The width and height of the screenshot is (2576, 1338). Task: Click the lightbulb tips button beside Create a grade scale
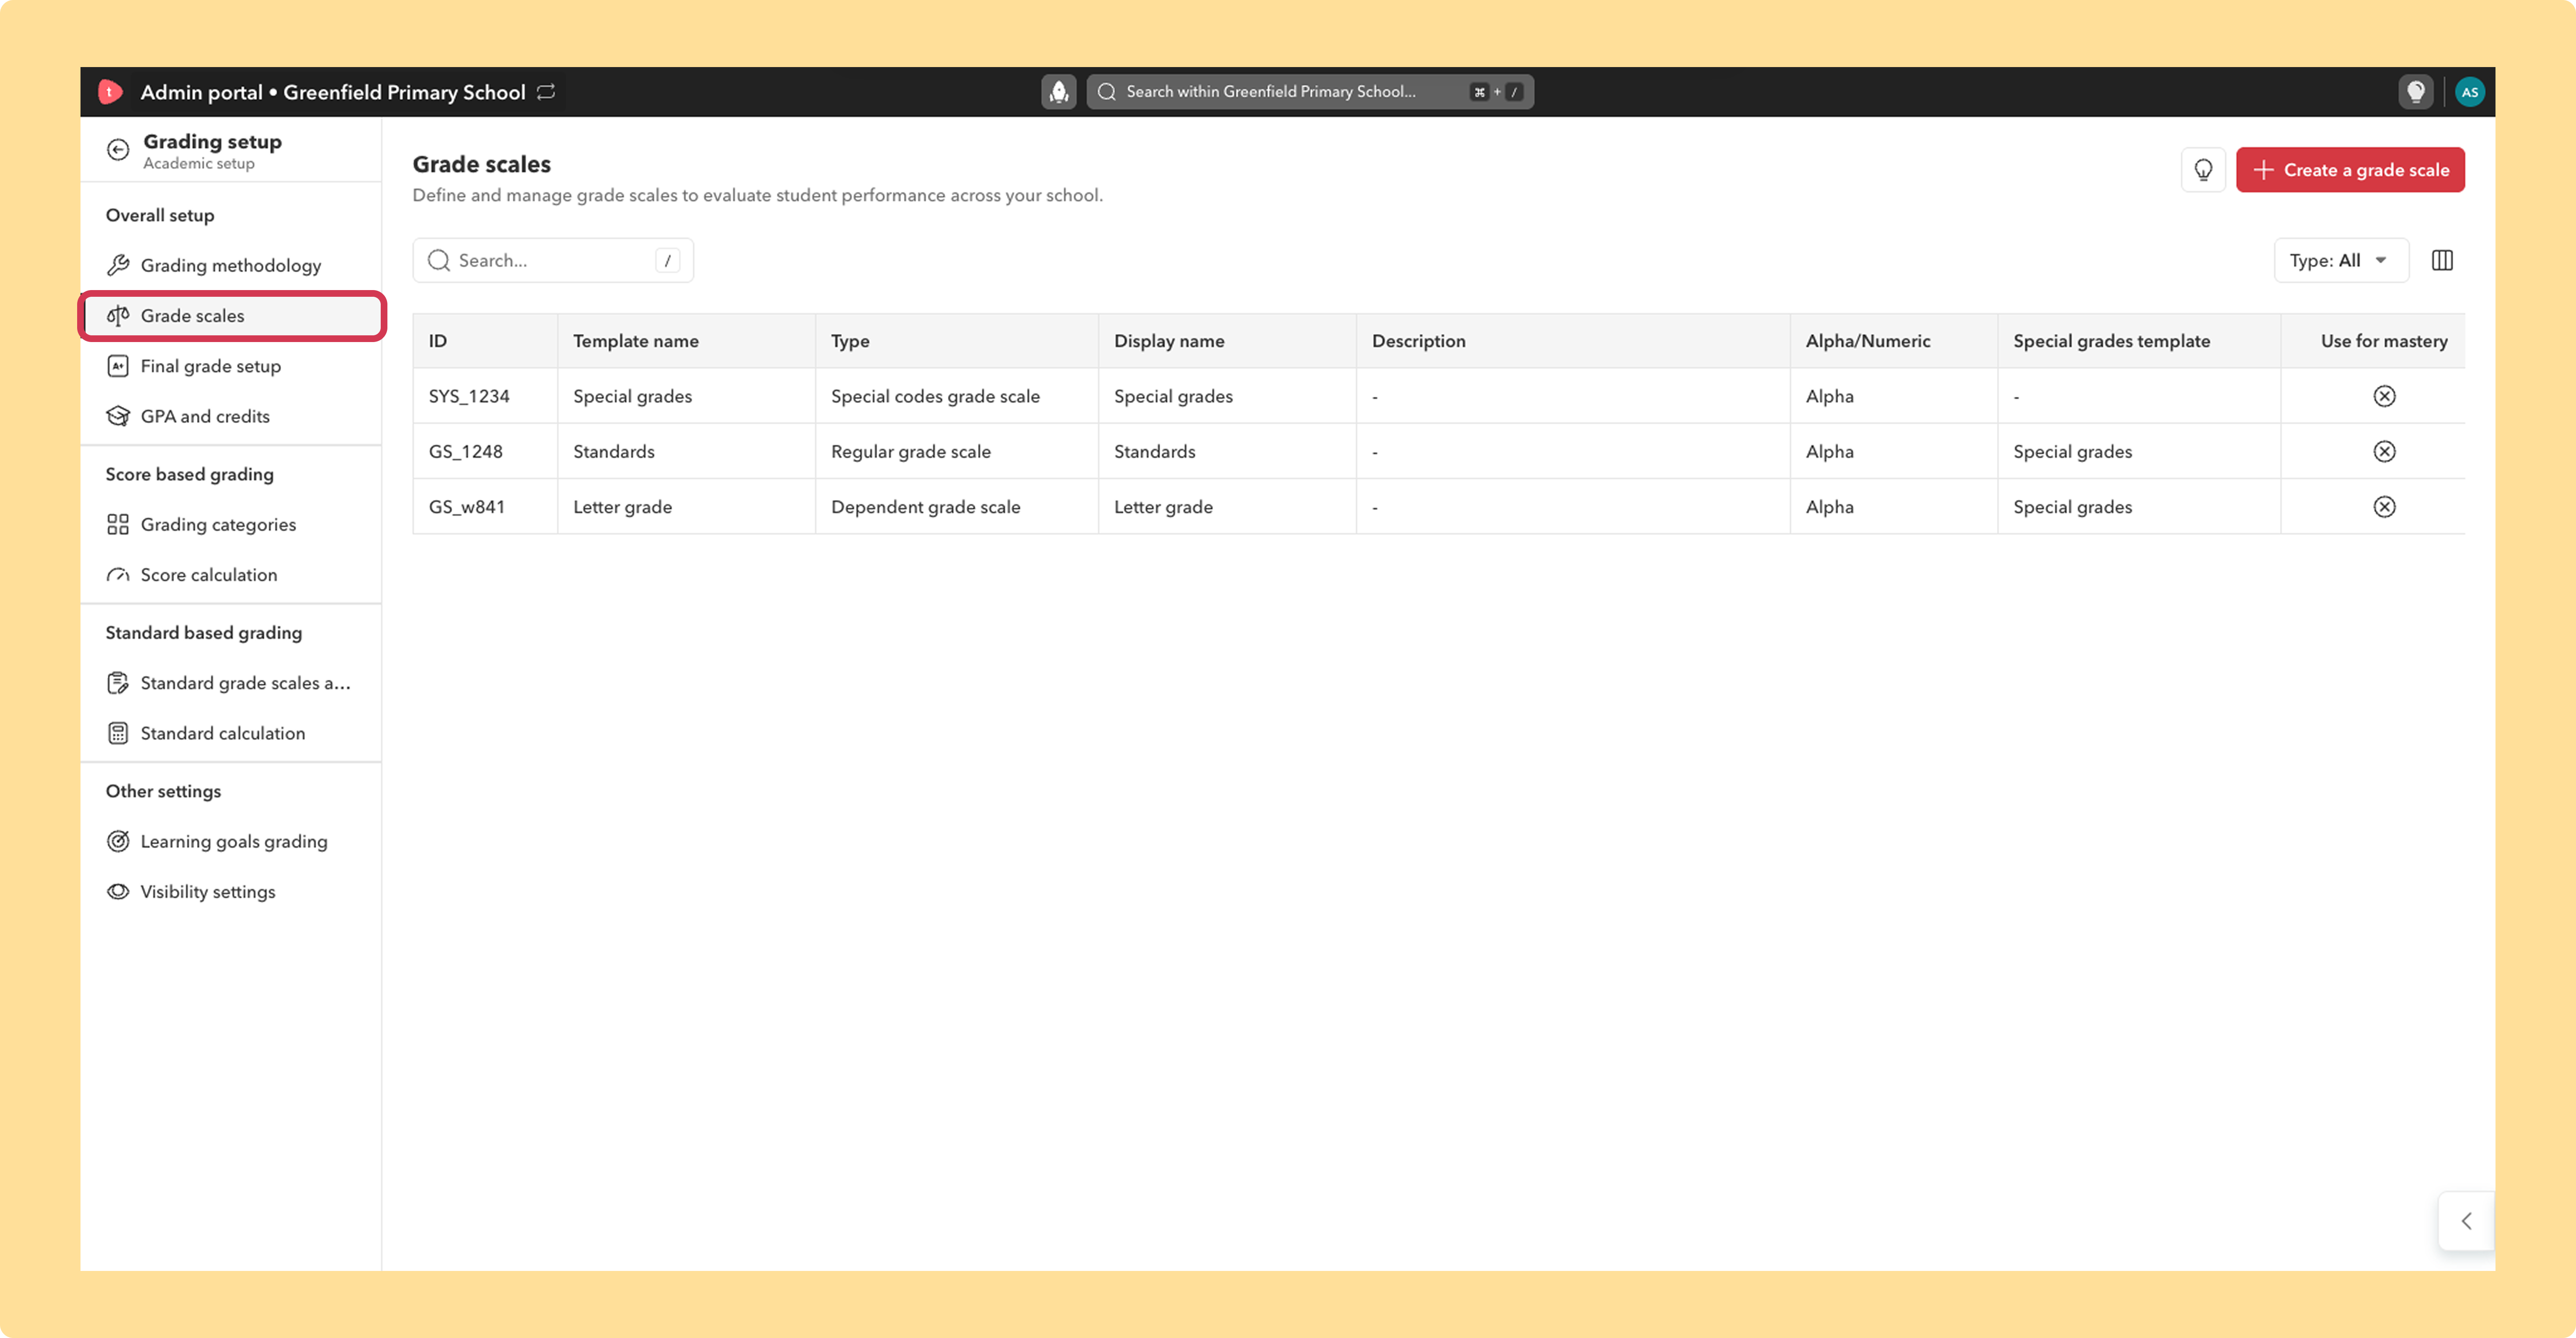click(x=2203, y=170)
